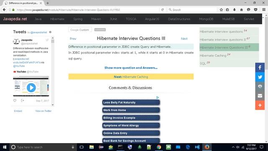The width and height of the screenshot is (268, 151).
Task: Open the Servlet navbar item
Action: 249,19
